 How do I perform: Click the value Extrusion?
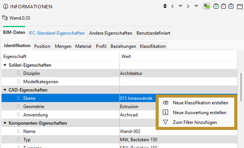click(129, 106)
